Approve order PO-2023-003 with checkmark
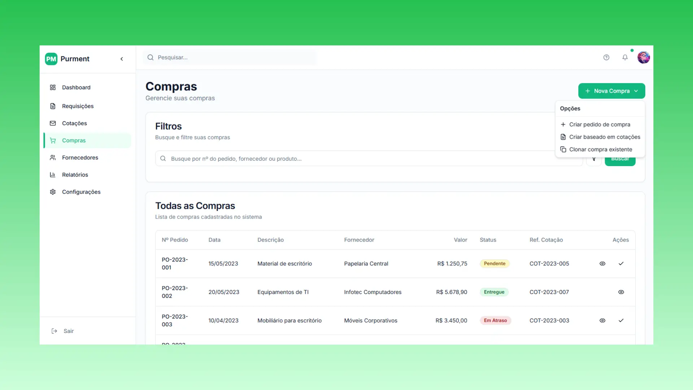The height and width of the screenshot is (390, 693). pyautogui.click(x=621, y=321)
